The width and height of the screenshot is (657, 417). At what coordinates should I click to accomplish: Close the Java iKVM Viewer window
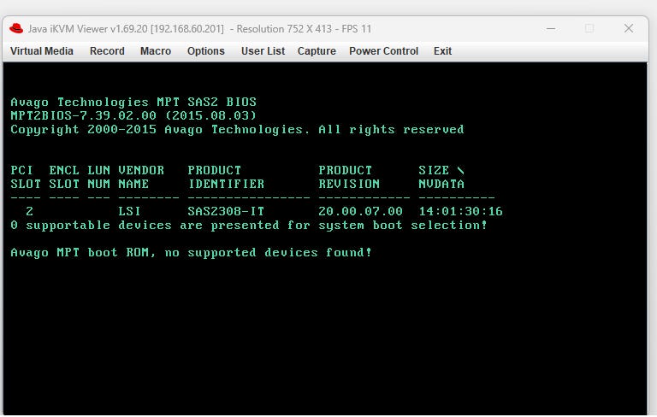click(629, 28)
